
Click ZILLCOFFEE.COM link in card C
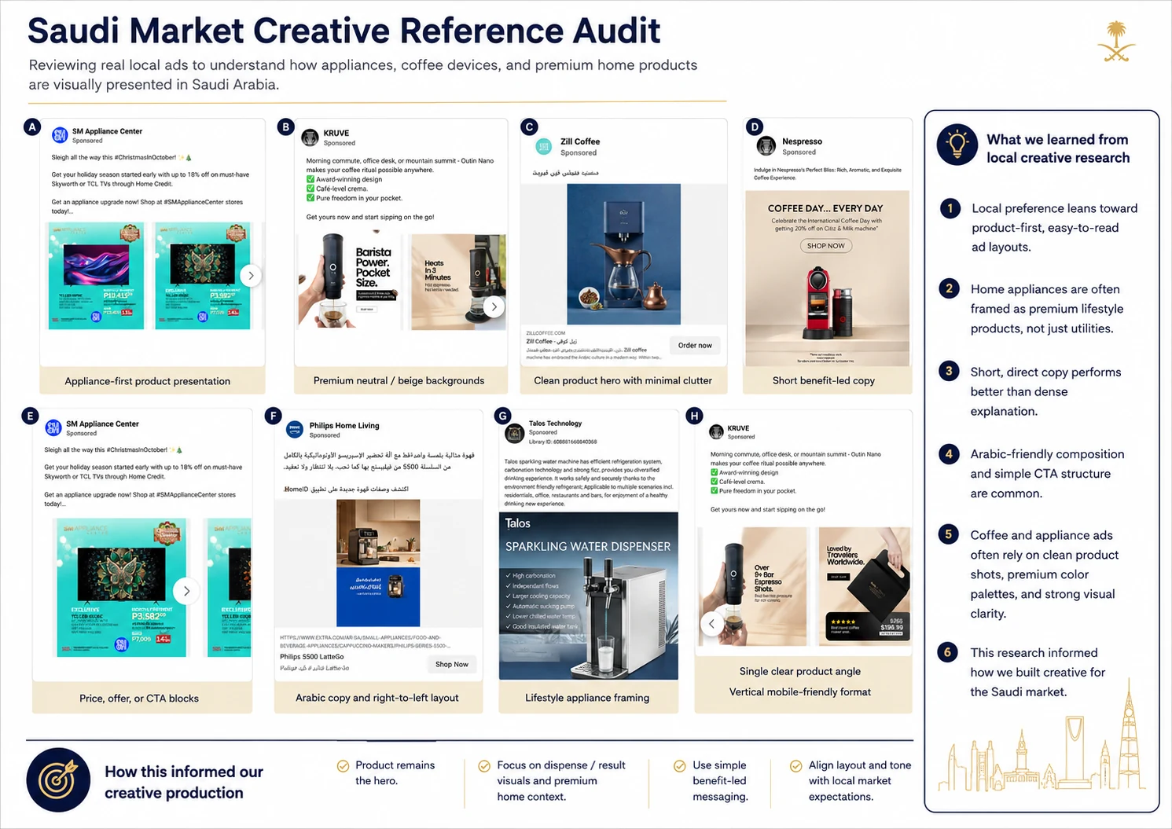pos(546,333)
